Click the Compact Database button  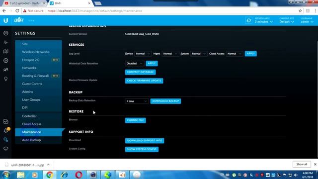click(x=140, y=72)
